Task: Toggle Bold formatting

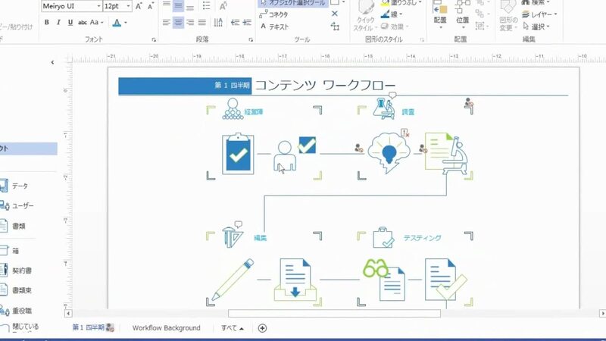Action: point(47,23)
